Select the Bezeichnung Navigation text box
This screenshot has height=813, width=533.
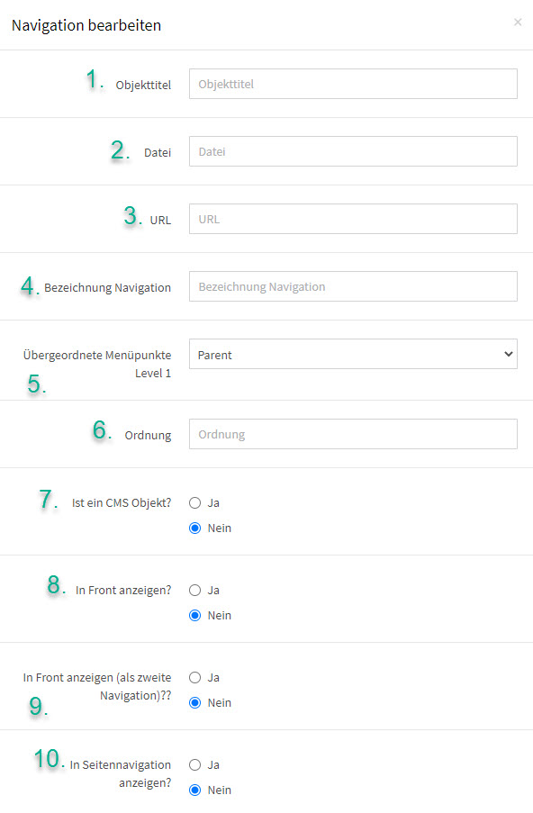pos(353,286)
